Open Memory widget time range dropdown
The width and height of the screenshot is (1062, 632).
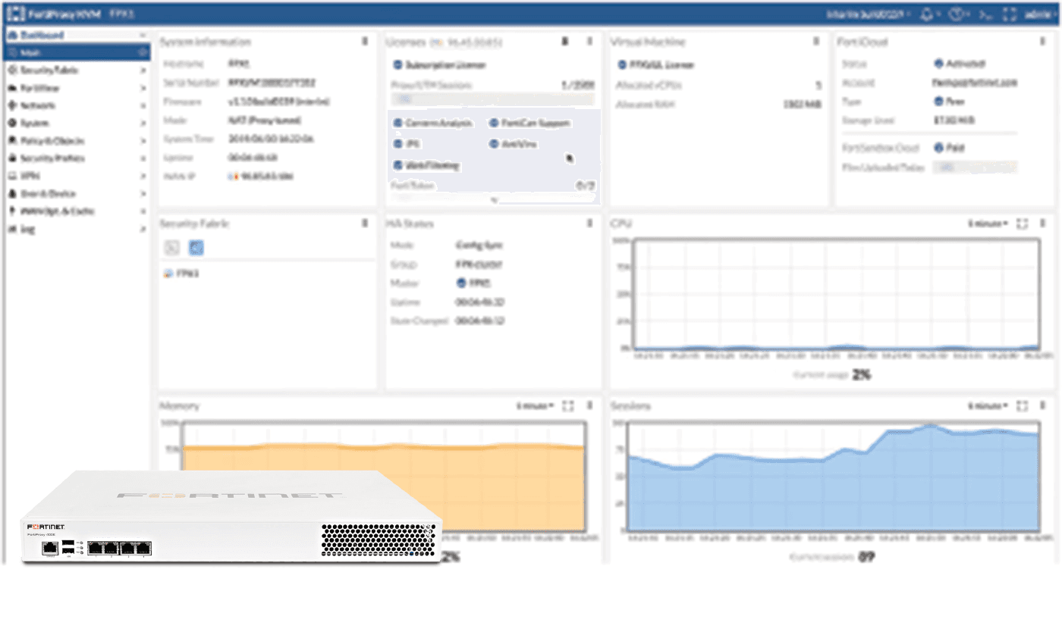pos(536,406)
